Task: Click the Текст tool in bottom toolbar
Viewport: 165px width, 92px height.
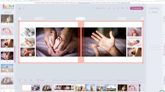Action: tap(41, 80)
